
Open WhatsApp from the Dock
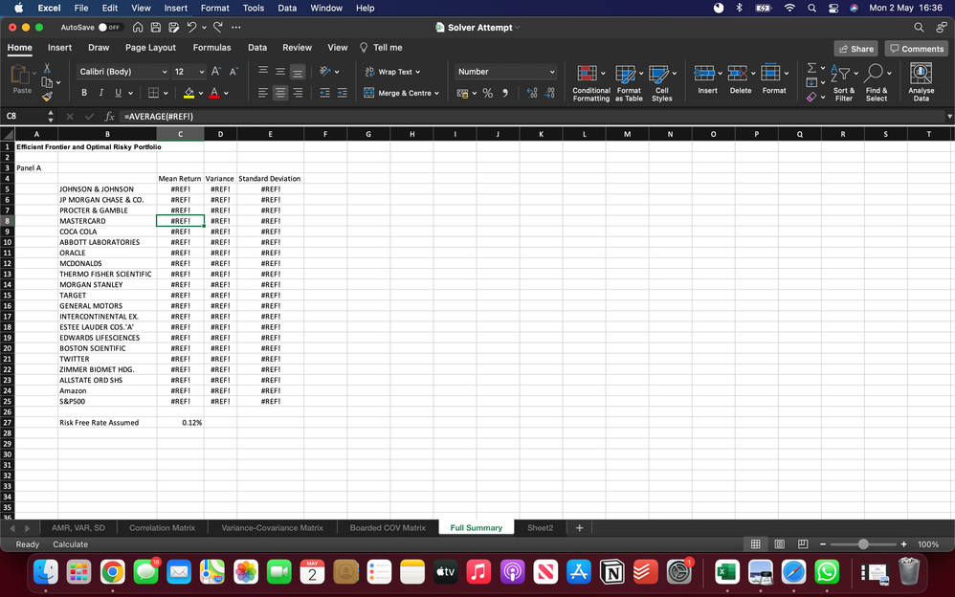(827, 573)
